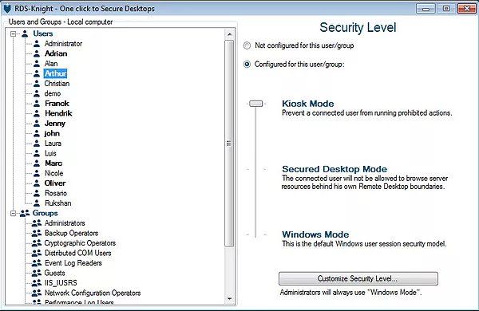This screenshot has height=311, width=479.
Task: Select the Adrian user name
Action: click(x=56, y=53)
